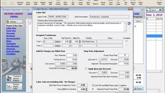Open Technical Service Bulletins button
165x93 pixels.
(x=14, y=79)
